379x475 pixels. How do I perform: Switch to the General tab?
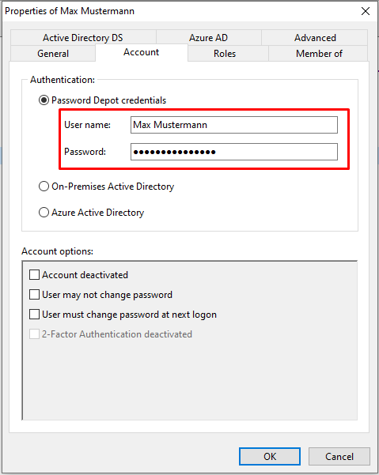click(x=53, y=53)
